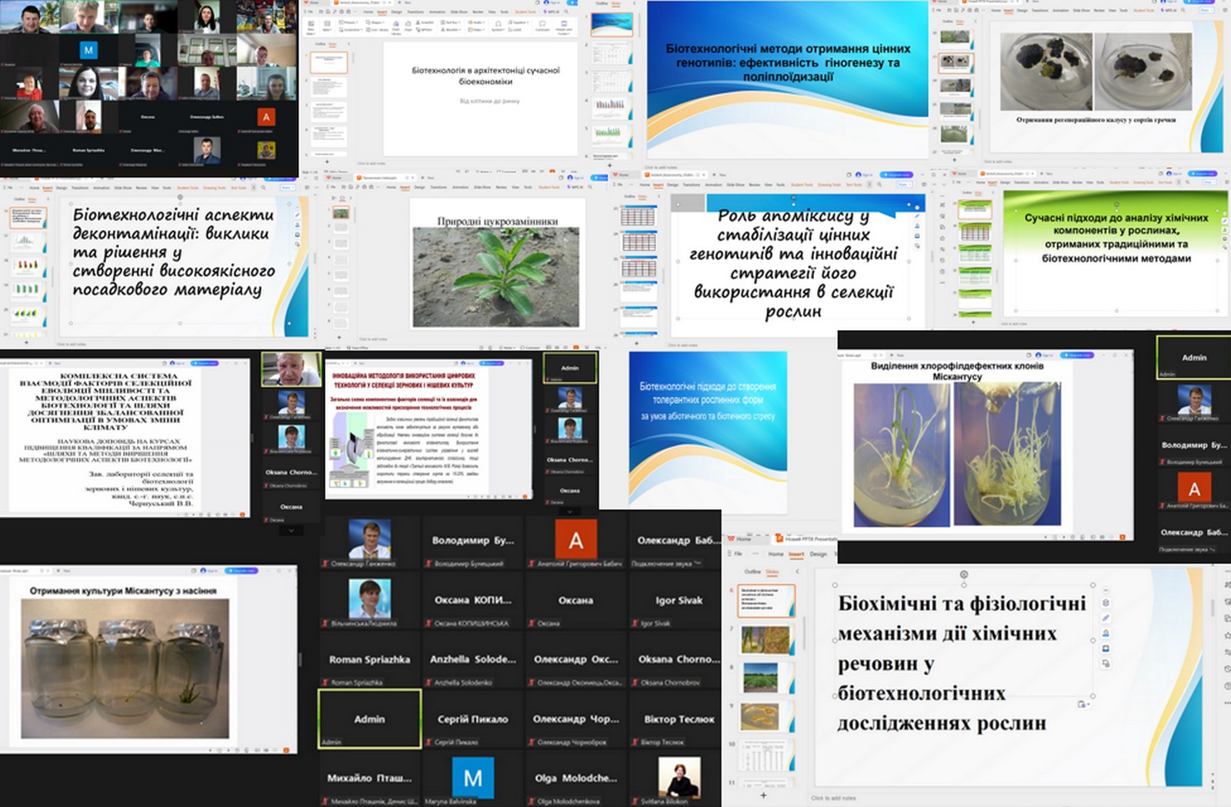Screen dimensions: 1231x807
Task: Click blue M avatar of Maryna Balvinska
Action: 472,778
